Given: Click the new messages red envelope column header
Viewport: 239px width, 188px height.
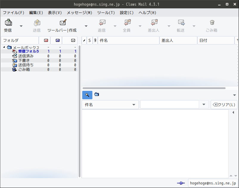Looking at the screenshot, I should pos(45,40).
